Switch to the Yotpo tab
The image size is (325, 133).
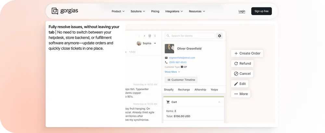pos(214,89)
